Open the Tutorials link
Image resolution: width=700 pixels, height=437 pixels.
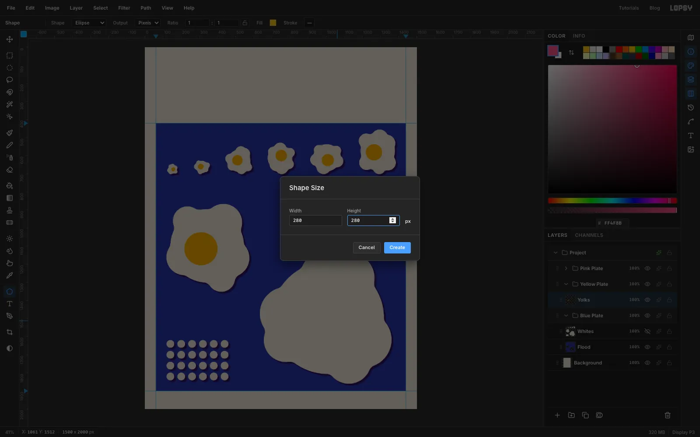[x=629, y=8]
